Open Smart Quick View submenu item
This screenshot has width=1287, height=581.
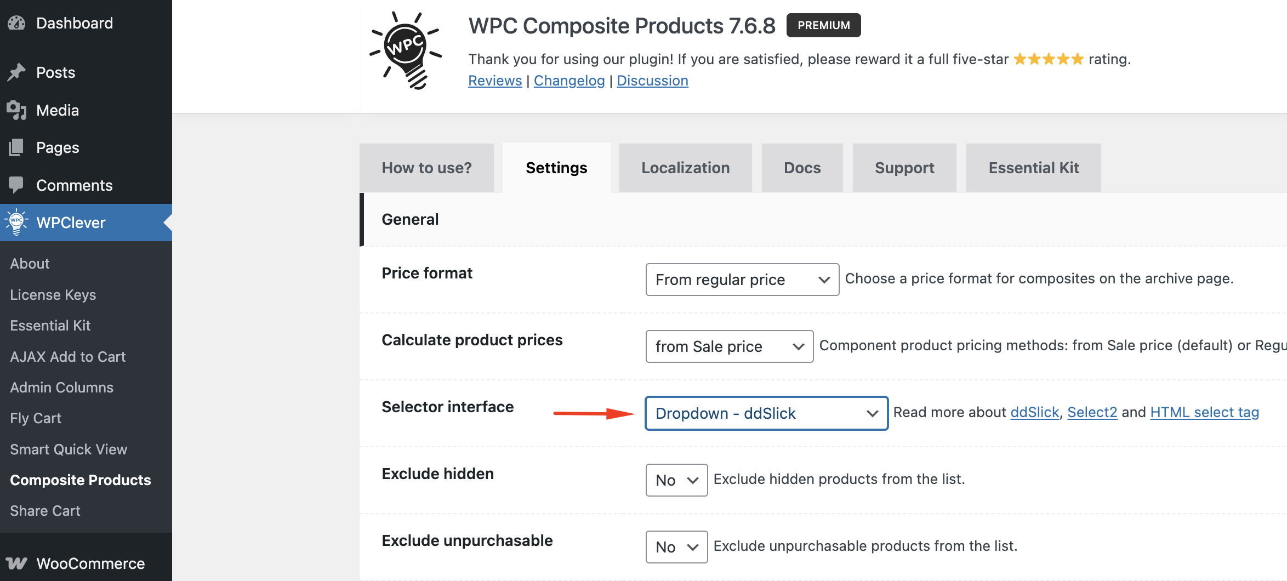[x=69, y=449]
